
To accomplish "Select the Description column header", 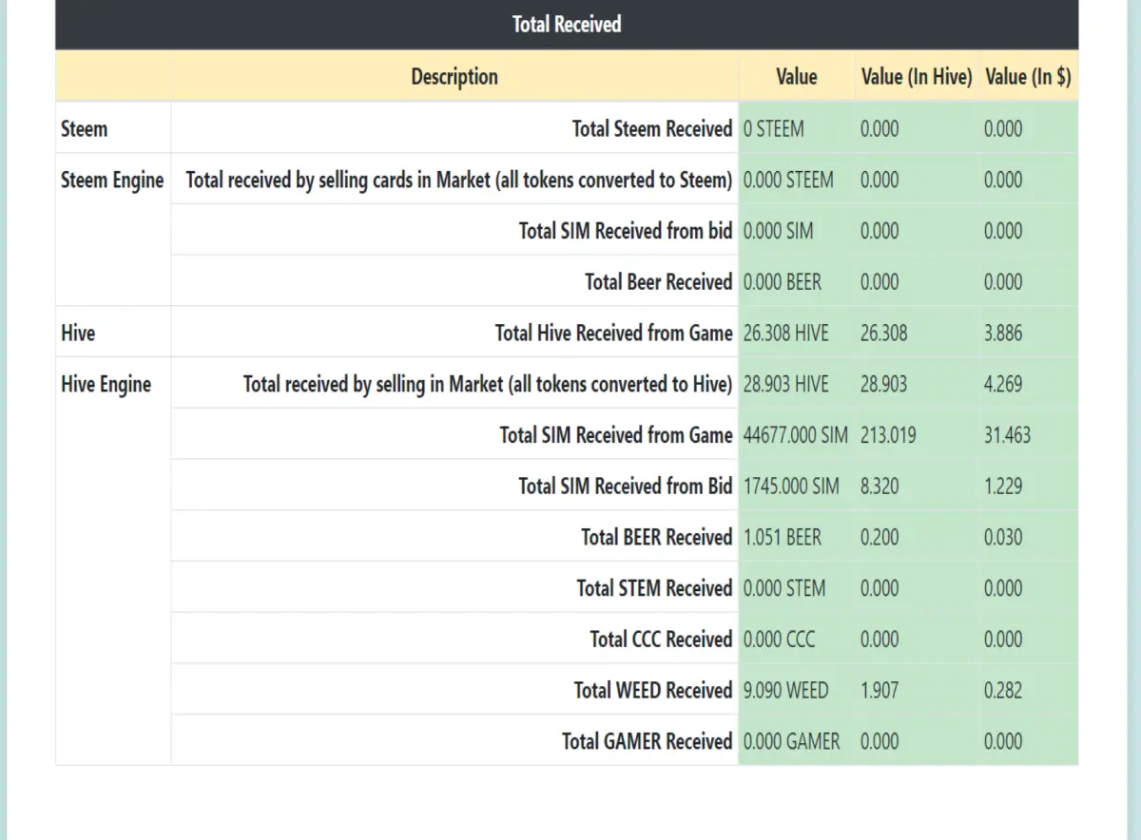I will click(454, 77).
